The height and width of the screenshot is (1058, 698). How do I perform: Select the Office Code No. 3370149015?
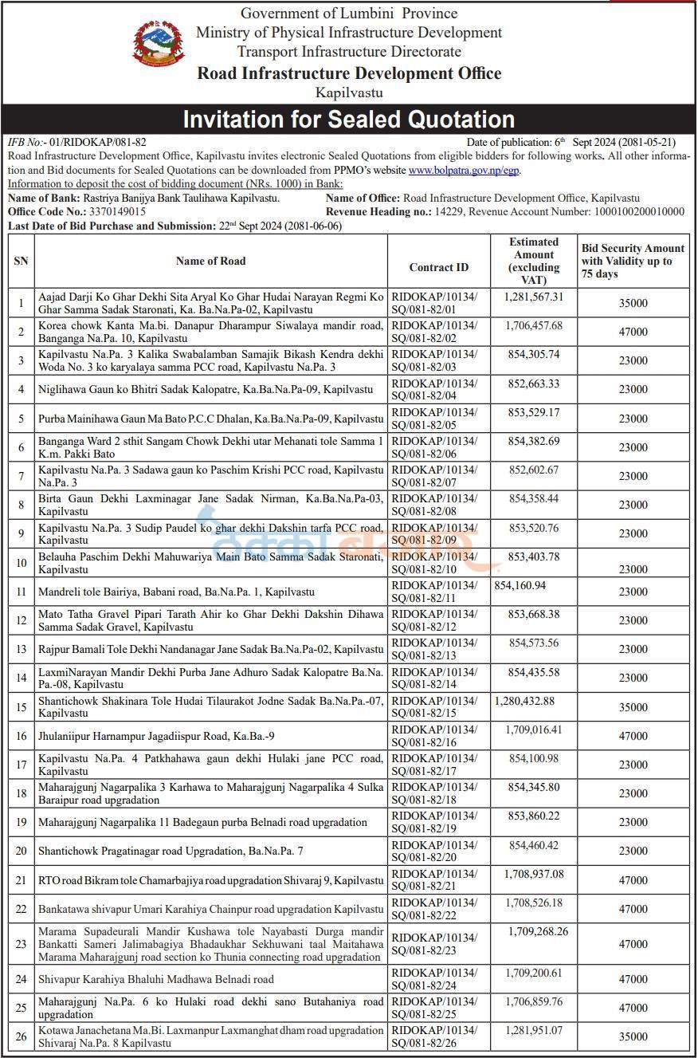click(x=76, y=212)
